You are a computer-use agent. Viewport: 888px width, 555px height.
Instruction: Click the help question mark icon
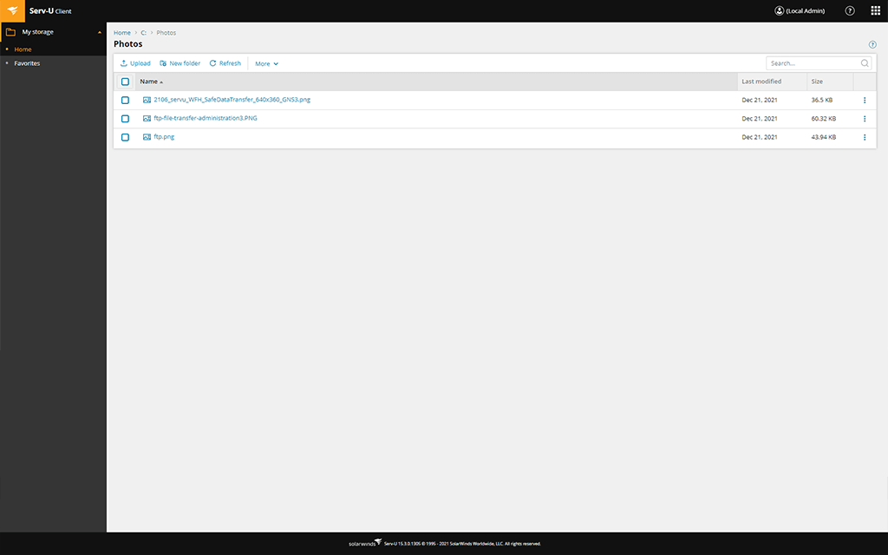coord(848,10)
